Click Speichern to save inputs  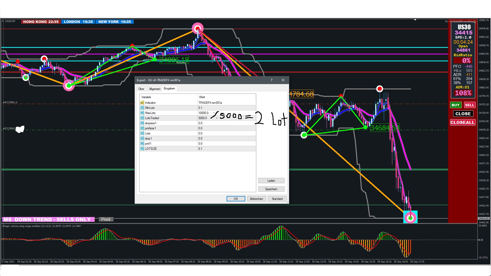(271, 189)
